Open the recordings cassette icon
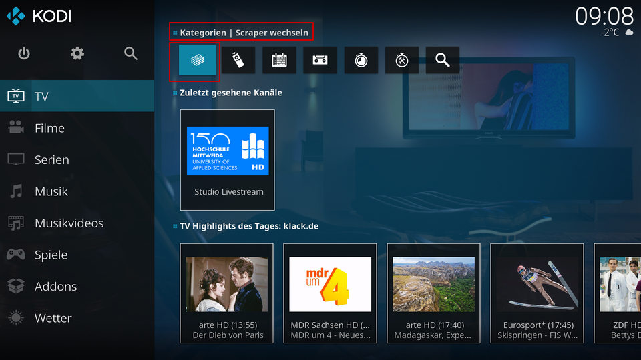This screenshot has height=360, width=641. pos(320,60)
